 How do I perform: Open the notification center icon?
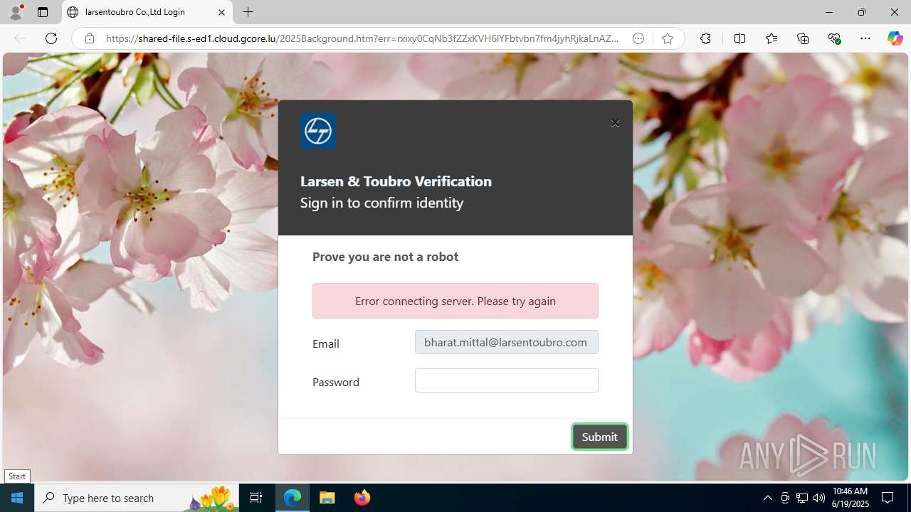888,498
